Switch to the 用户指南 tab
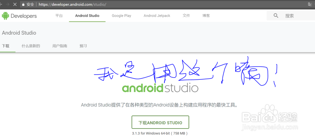 [60, 46]
